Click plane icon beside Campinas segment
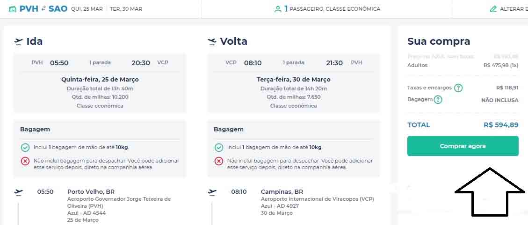528x225 pixels. [212, 192]
